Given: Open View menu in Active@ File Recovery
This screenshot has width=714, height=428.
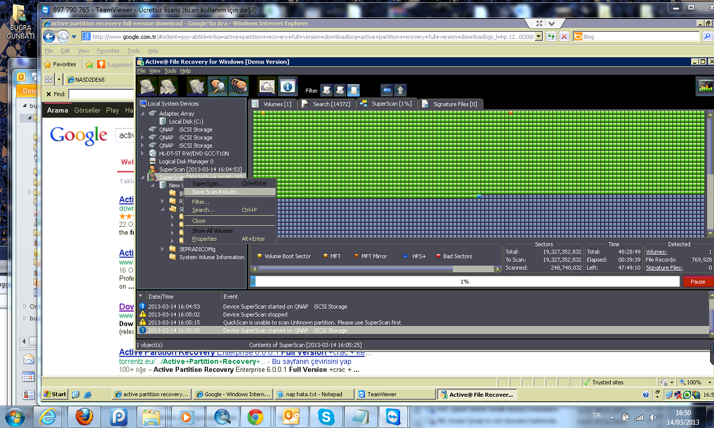Looking at the screenshot, I should point(155,71).
